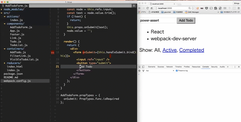Collapse the components/ folder
241x122 pixels.
[5, 24]
